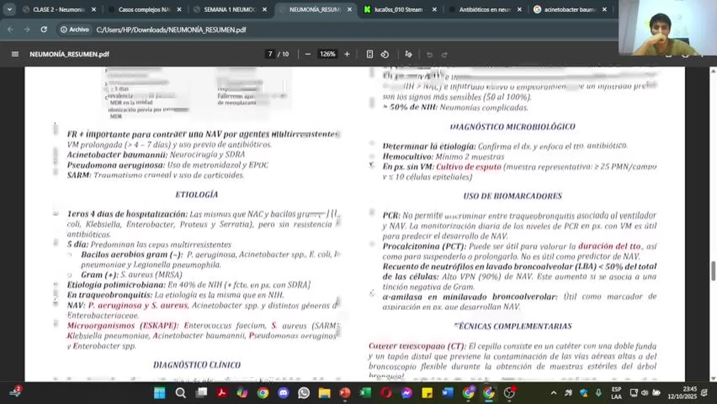The height and width of the screenshot is (404, 717).
Task: Click the red text Microorganismos (ESKAPE)
Action: [123, 325]
